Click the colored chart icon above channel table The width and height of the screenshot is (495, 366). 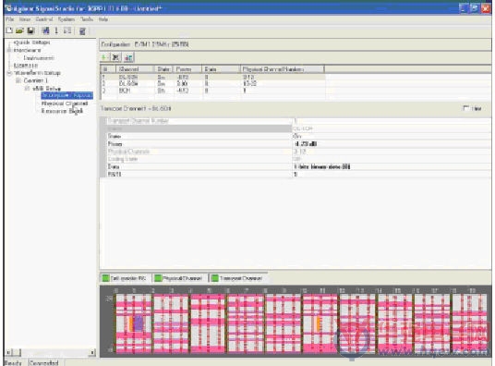pos(128,57)
